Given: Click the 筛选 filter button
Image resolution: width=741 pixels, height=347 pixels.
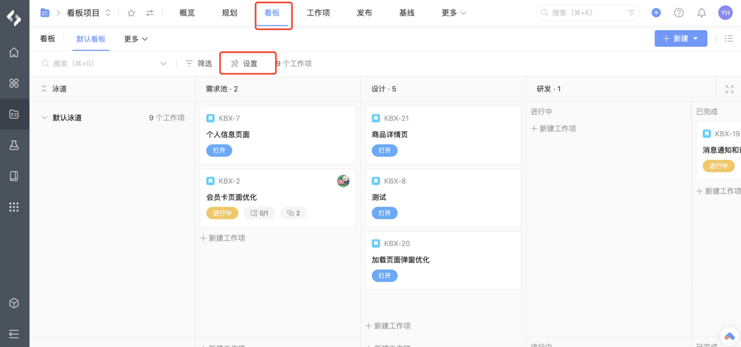Looking at the screenshot, I should pos(199,63).
